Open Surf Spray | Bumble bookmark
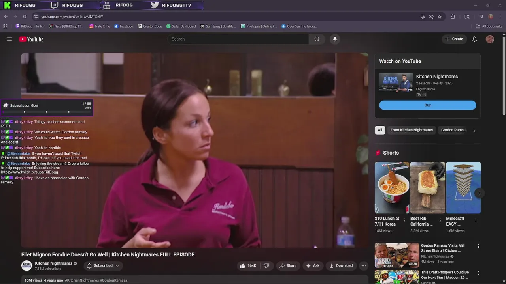Viewport: 506px width, 284px height. tap(218, 26)
